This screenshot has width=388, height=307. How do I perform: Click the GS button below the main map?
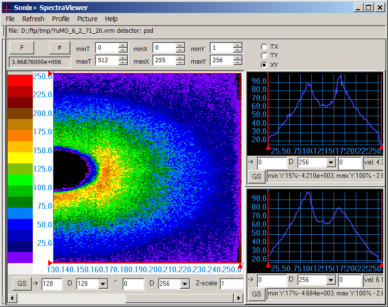coord(22,284)
